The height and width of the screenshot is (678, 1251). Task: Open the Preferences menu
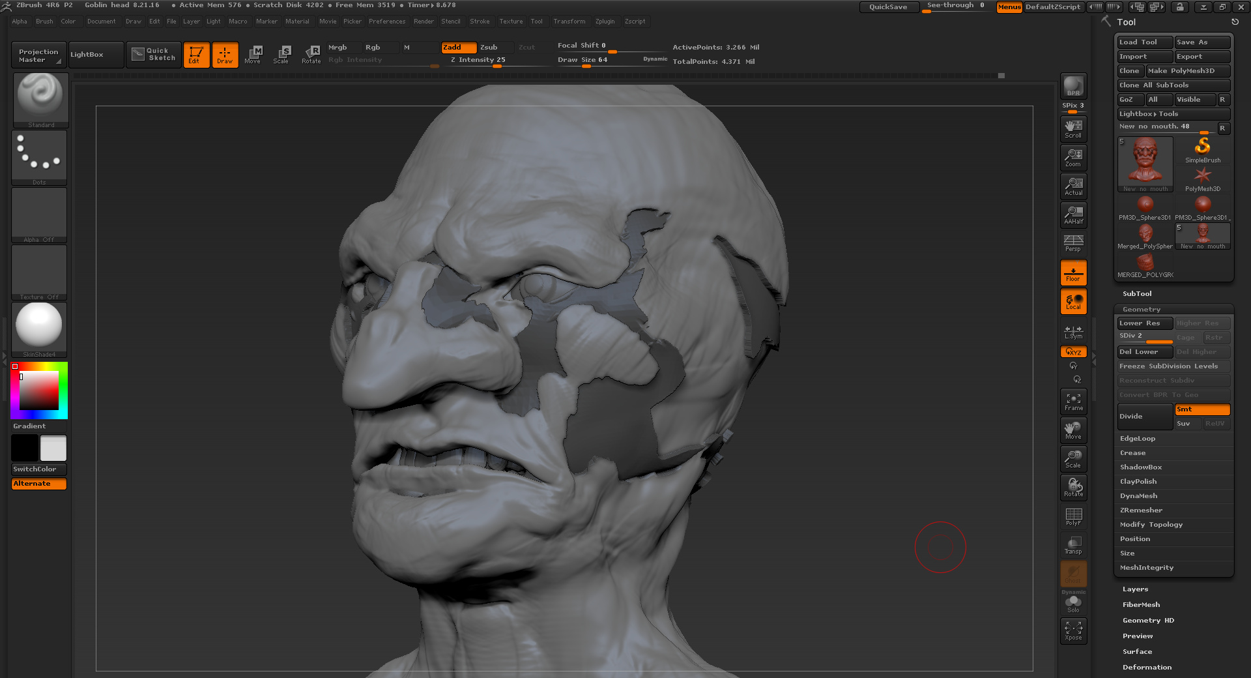click(x=387, y=22)
